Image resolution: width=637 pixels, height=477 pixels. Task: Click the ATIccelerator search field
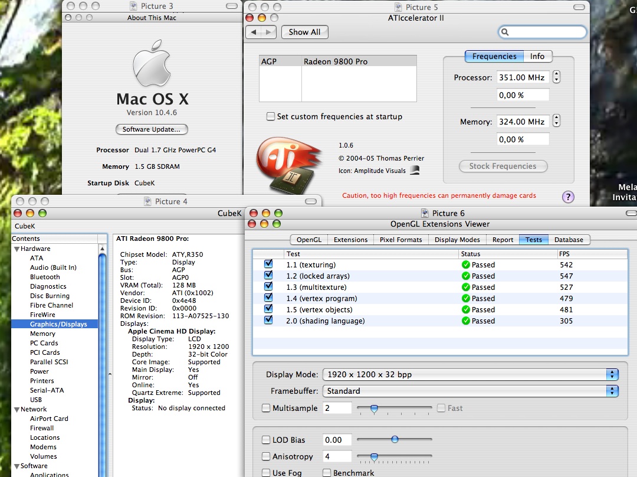(x=543, y=32)
